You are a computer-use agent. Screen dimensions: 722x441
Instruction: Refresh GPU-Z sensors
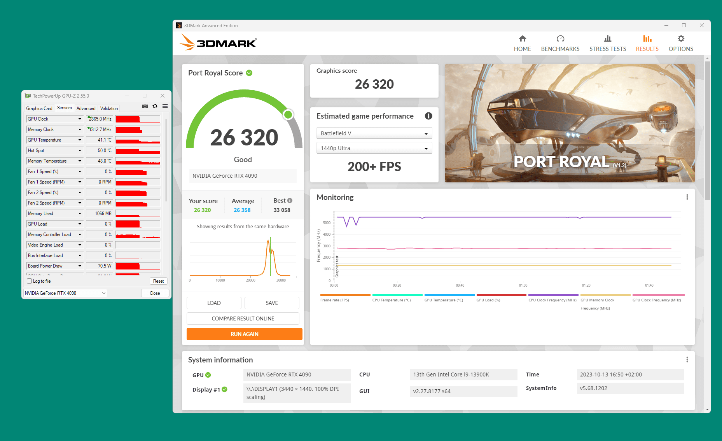[x=155, y=106]
